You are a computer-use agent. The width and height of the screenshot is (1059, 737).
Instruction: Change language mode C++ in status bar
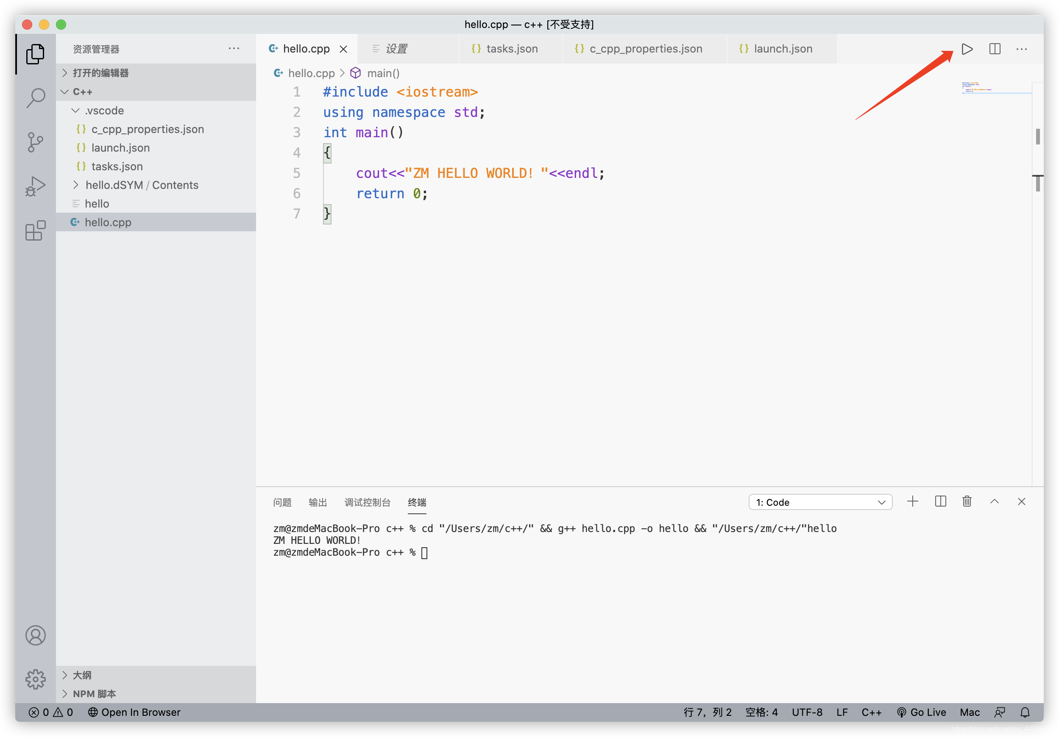[871, 712]
